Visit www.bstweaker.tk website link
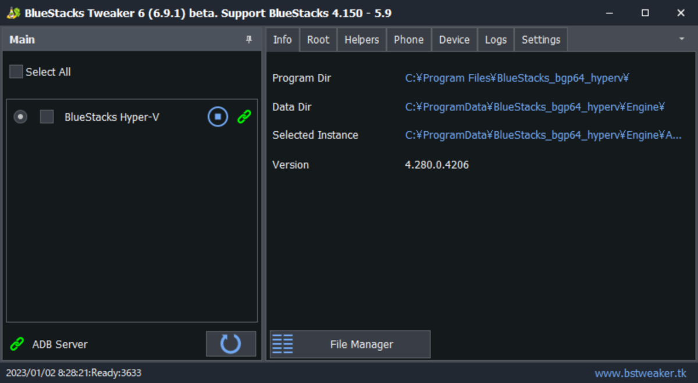698x383 pixels. pos(640,373)
